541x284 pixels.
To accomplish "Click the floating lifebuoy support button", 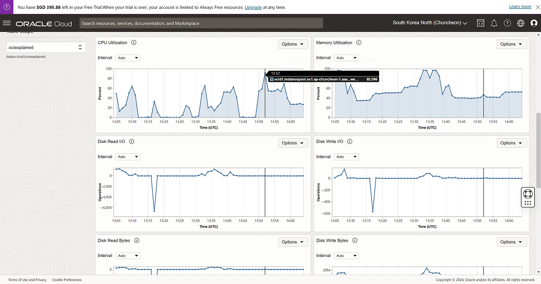I will click(x=527, y=194).
